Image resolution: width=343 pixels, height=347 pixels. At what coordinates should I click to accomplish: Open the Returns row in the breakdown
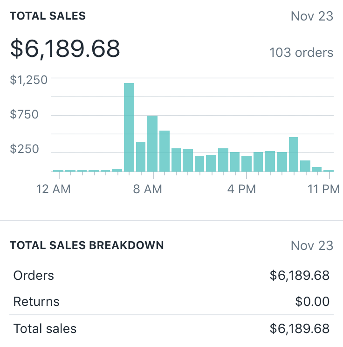click(171, 302)
